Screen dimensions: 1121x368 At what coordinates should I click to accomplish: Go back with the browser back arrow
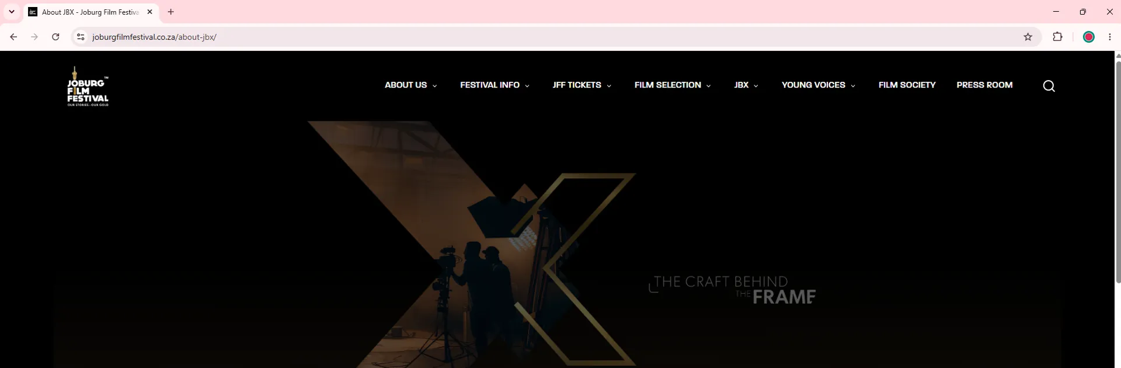click(13, 37)
